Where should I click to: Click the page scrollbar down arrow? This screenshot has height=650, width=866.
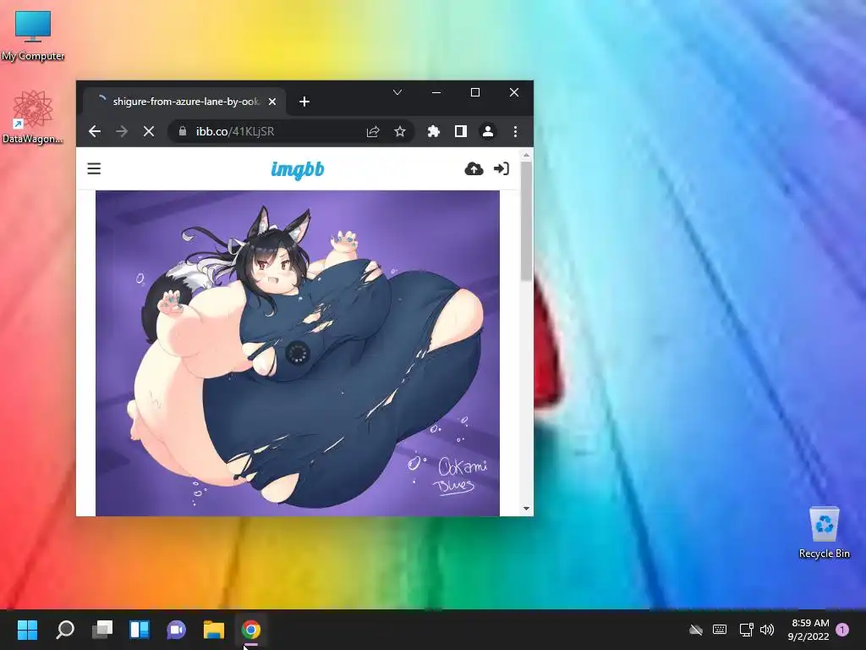coord(526,509)
